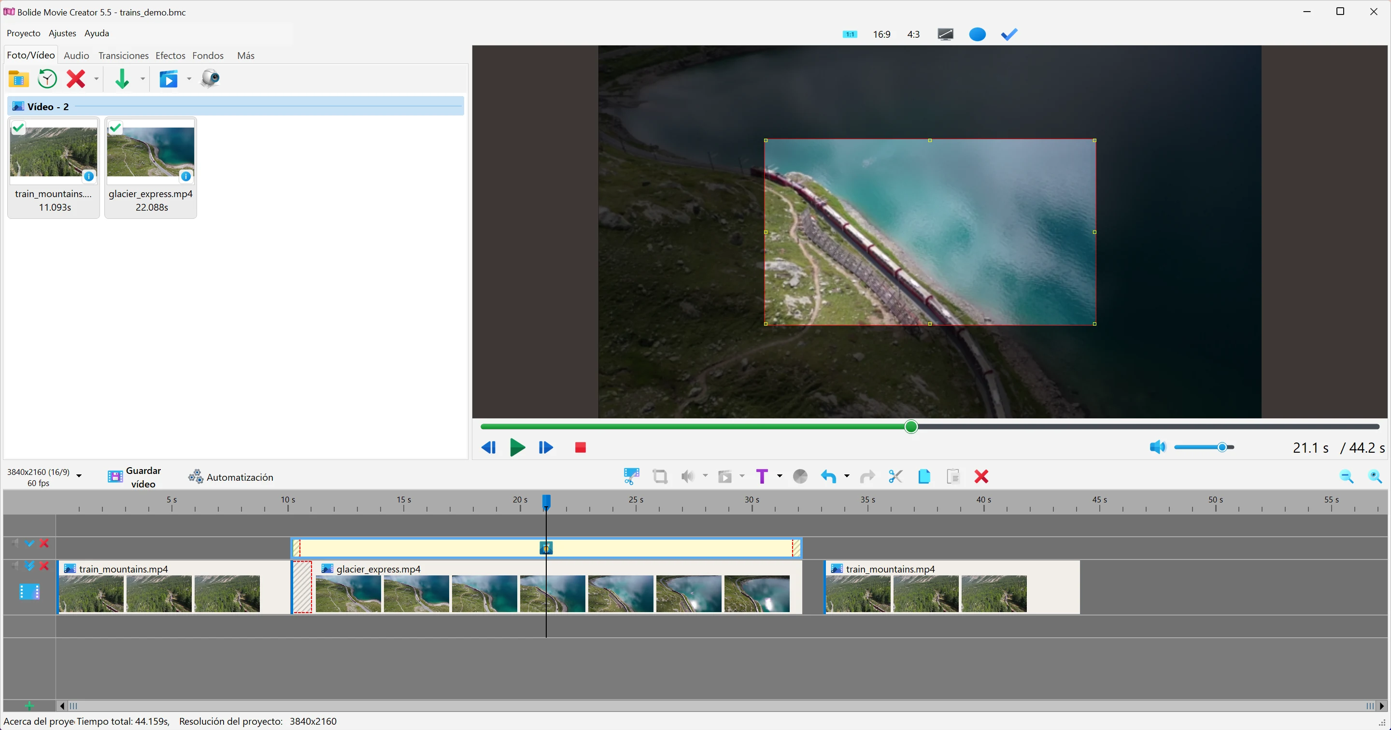Uncheck the glacier_express.mp4 media checkbox

(x=115, y=128)
